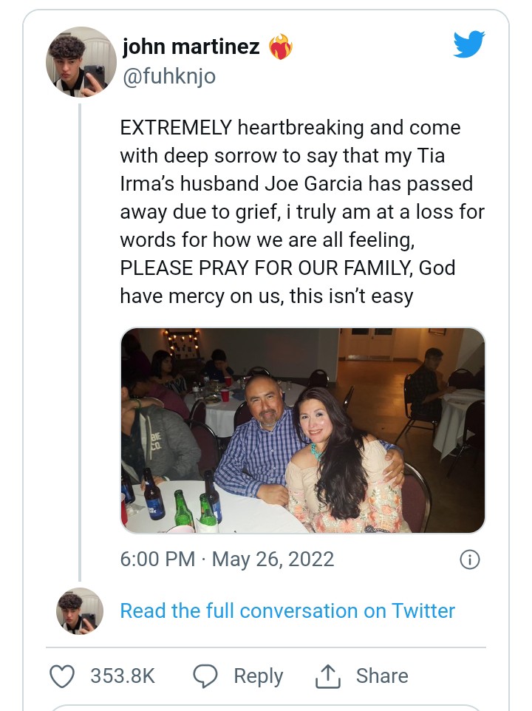The height and width of the screenshot is (711, 532).
Task: Open the john martinez display name
Action: click(191, 47)
